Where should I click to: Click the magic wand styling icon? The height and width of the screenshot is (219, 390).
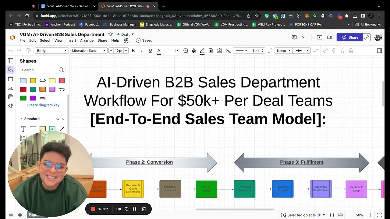point(228,50)
